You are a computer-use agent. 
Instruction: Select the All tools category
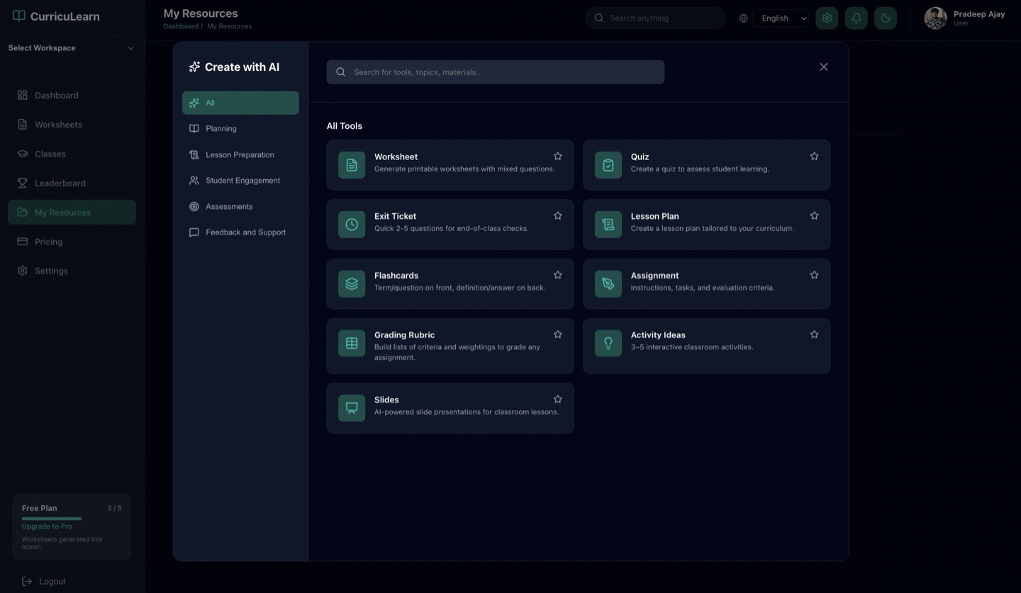tap(240, 103)
